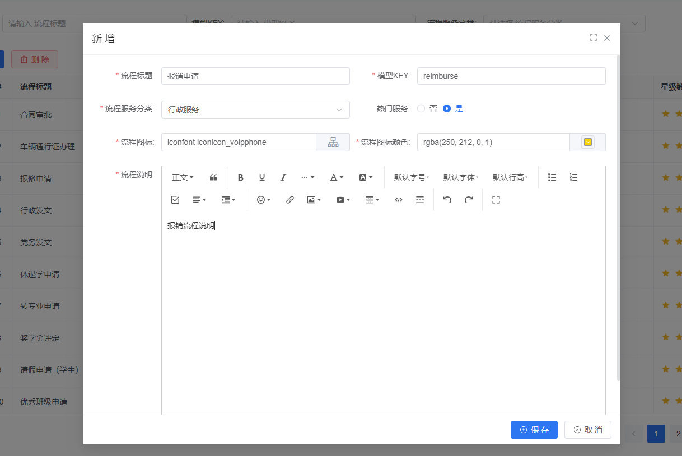Open the 正文 heading style dropdown
The height and width of the screenshot is (456, 682).
tap(183, 177)
